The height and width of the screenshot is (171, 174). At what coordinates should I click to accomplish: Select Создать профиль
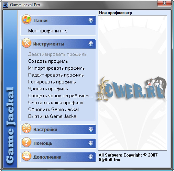coord(48,61)
